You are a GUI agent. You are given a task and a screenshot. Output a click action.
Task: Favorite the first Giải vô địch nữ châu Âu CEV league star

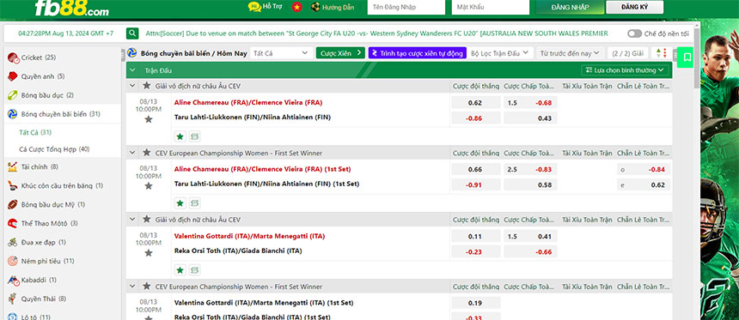[147, 86]
